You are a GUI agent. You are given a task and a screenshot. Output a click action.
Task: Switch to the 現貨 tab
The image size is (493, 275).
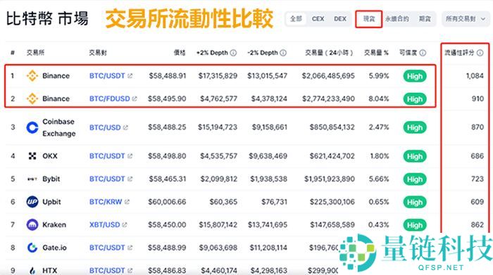[369, 19]
